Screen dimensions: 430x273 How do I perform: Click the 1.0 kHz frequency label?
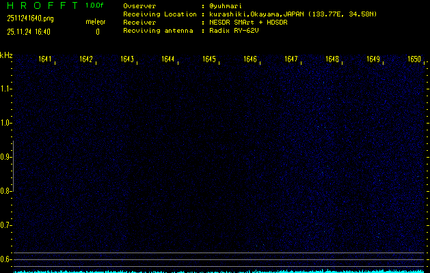click(5, 123)
